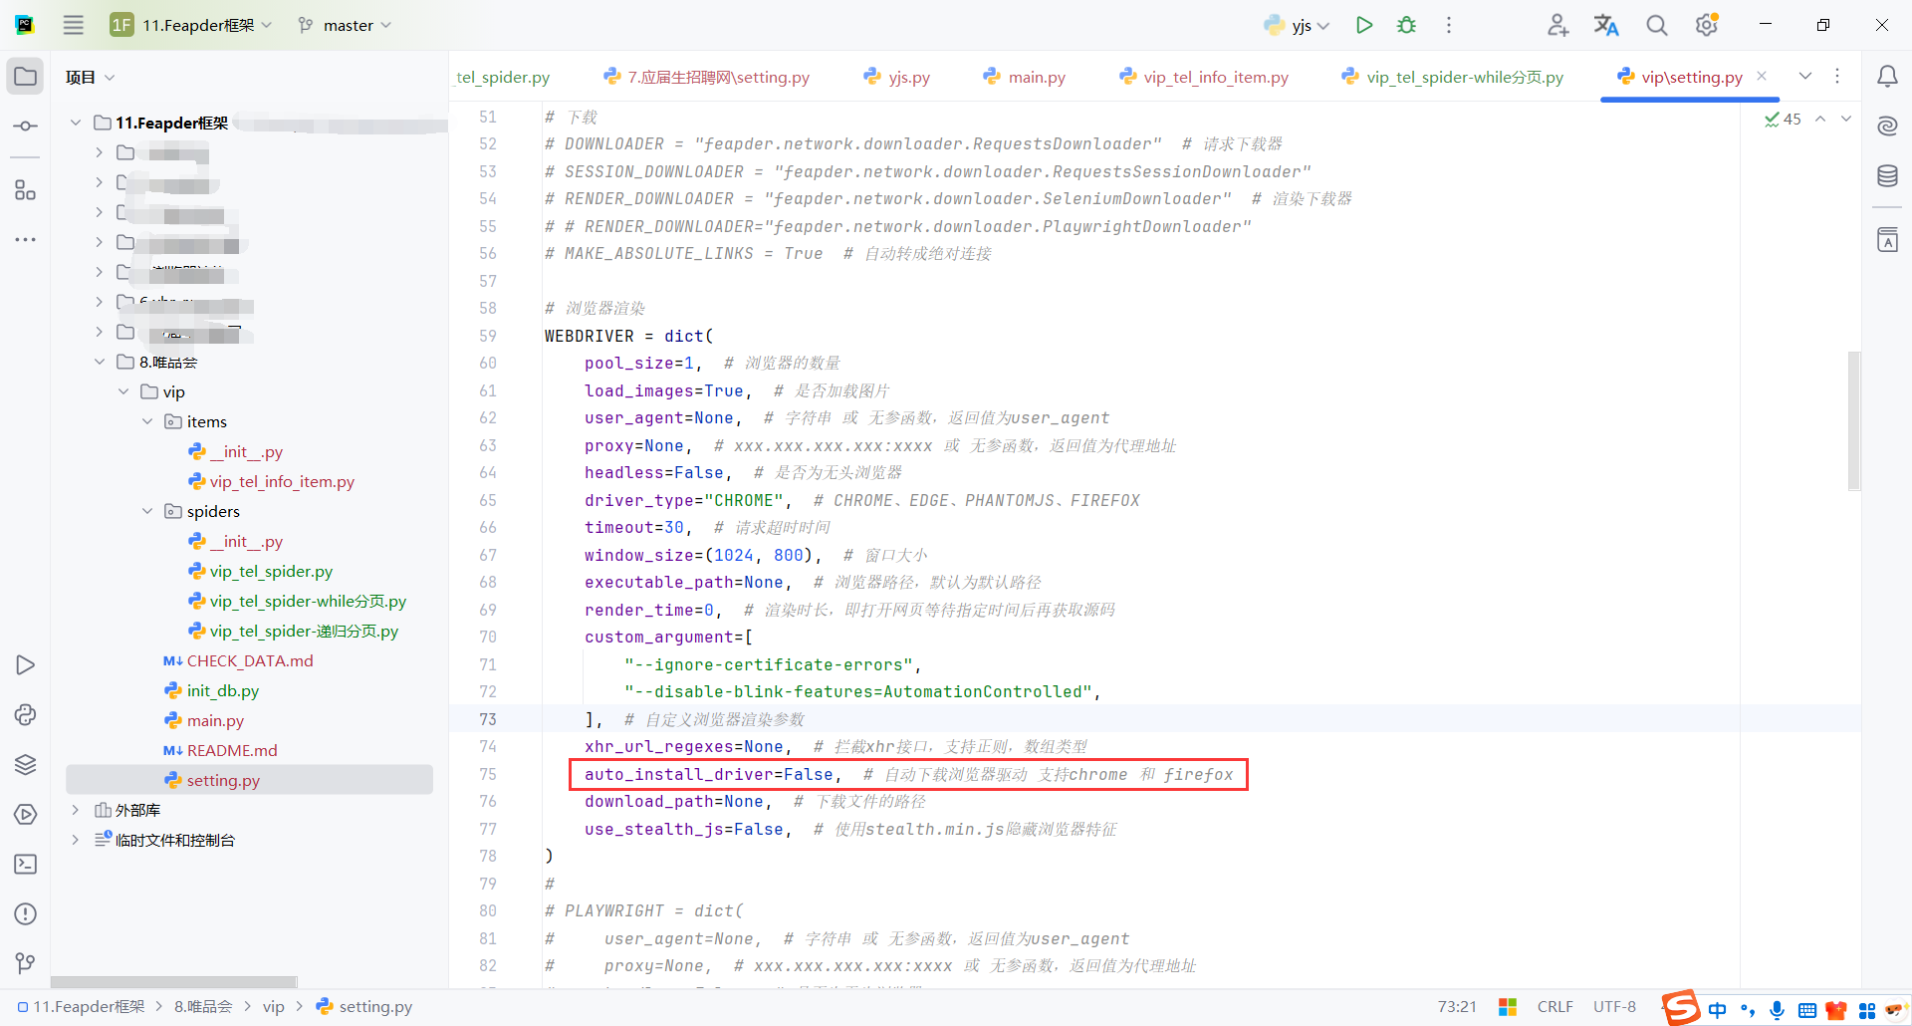The image size is (1912, 1026).
Task: Click the inspections widget showing 45
Action: [x=1783, y=119]
